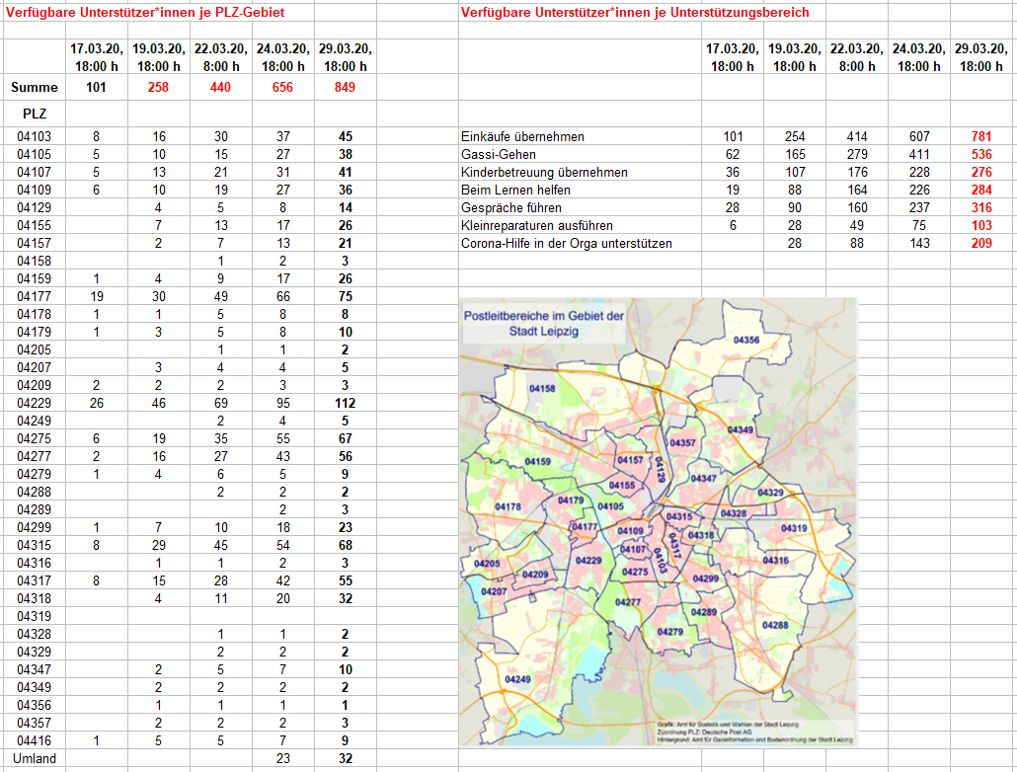The width and height of the screenshot is (1017, 772).
Task: Click district 04249 on the Leipzig map
Action: point(517,679)
